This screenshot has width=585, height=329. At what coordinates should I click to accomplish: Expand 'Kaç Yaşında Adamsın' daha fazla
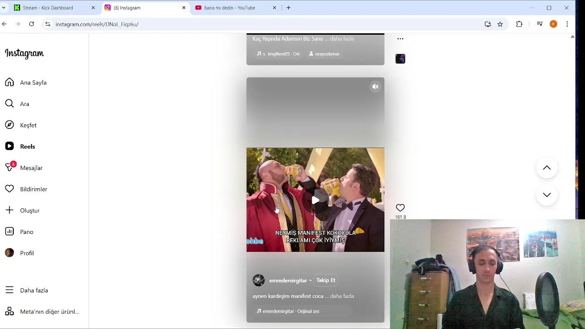coord(342,39)
